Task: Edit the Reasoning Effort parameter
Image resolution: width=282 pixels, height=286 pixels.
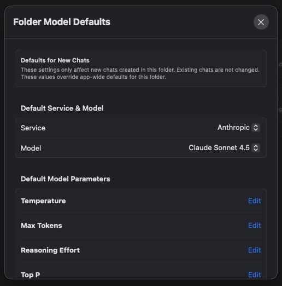Action: point(254,250)
